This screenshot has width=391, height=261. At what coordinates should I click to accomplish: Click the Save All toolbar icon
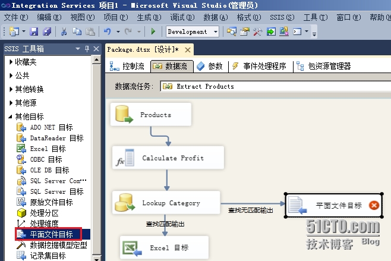46,32
